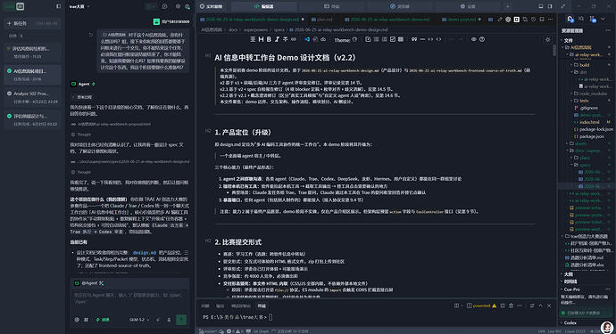Toggle bold formatting in markdown toolbar

(x=269, y=39)
